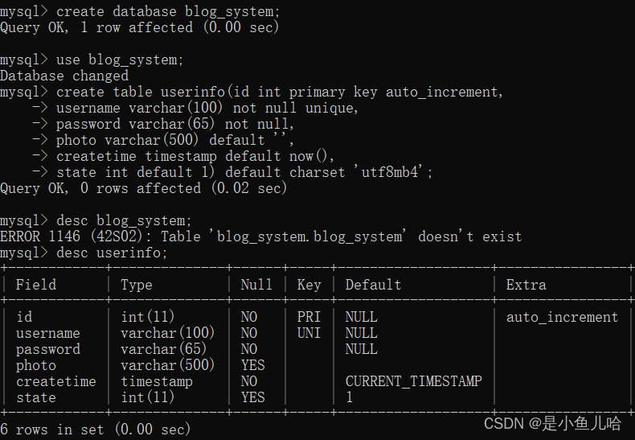Click the 'utf8mb4' charset text
635x440 pixels.
tap(389, 172)
